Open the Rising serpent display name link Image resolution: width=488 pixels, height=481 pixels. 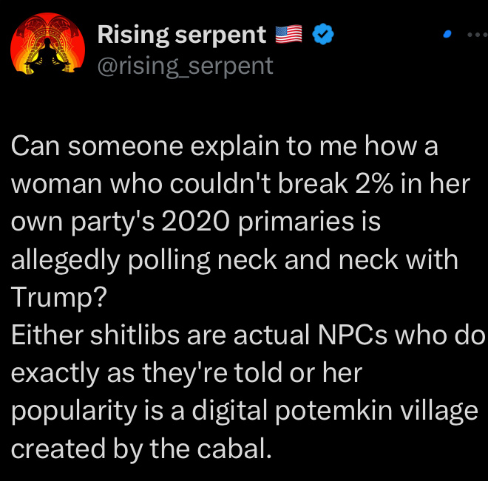tap(182, 35)
